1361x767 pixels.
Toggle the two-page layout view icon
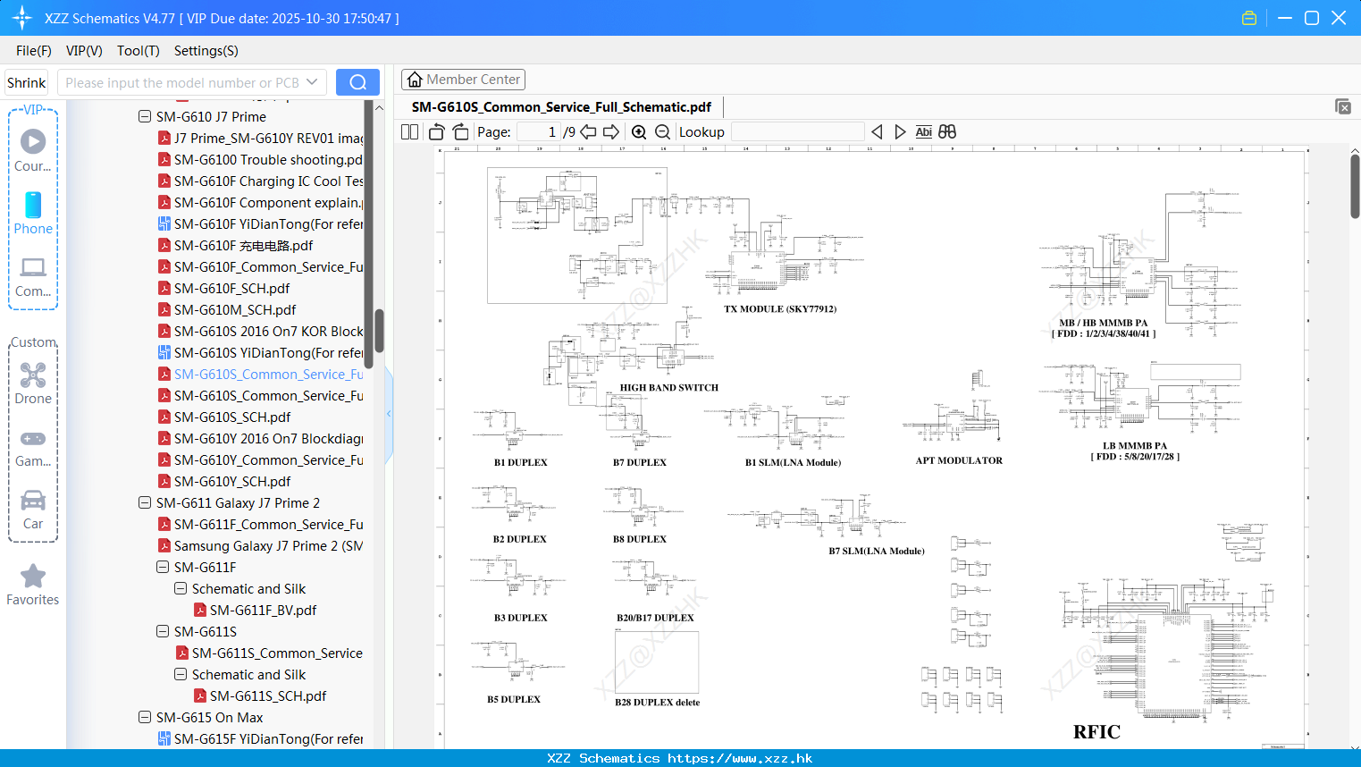(x=409, y=132)
